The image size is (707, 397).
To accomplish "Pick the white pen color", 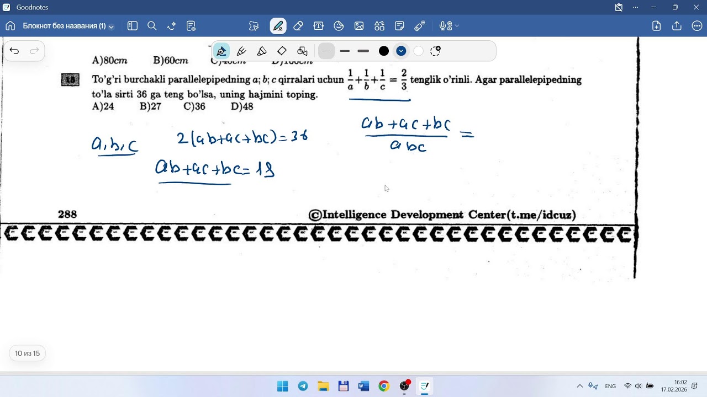I will point(419,51).
